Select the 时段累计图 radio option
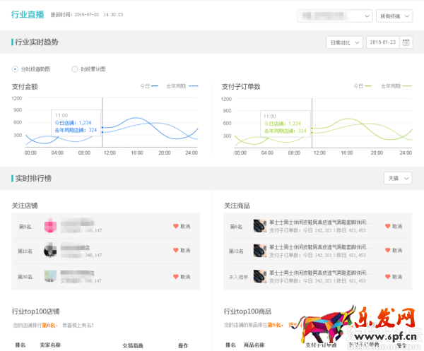The image size is (424, 351). point(75,69)
